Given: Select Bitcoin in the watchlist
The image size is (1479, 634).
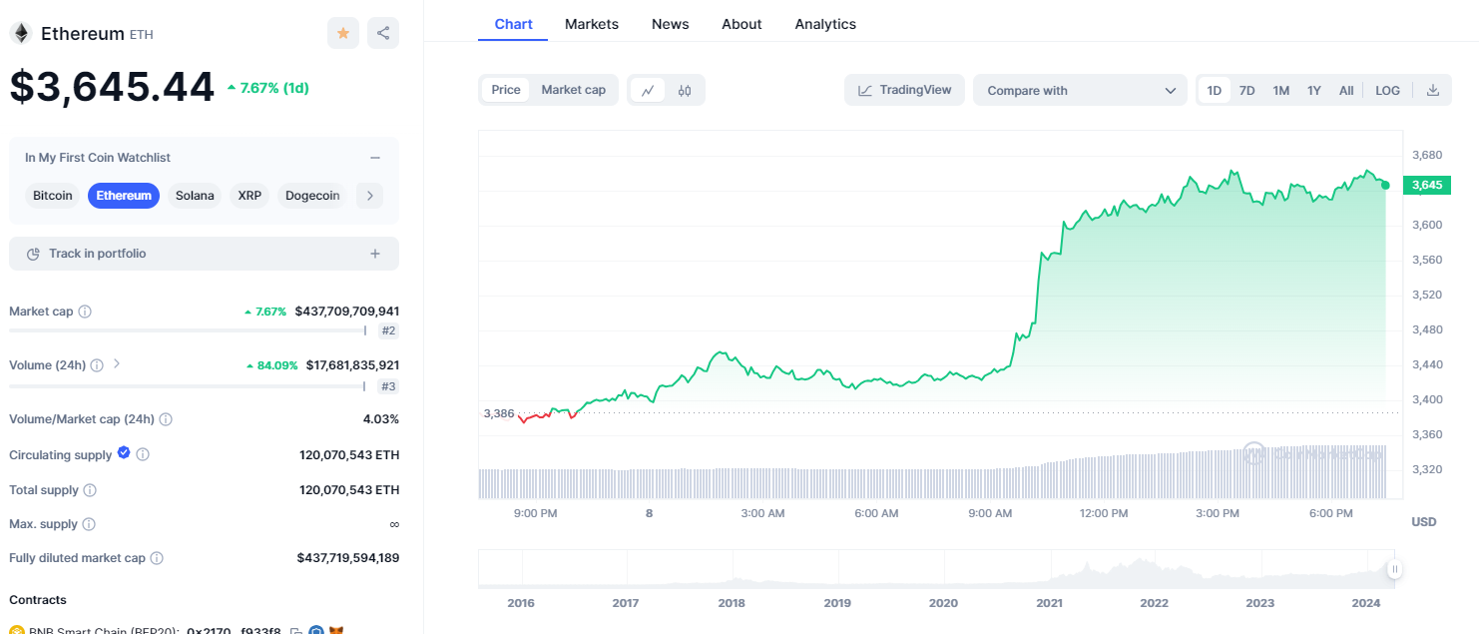Looking at the screenshot, I should tap(53, 196).
